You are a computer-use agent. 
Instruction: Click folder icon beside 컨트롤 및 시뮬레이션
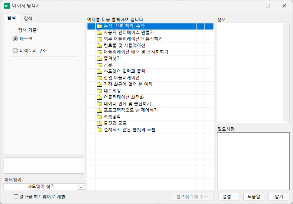coord(99,46)
